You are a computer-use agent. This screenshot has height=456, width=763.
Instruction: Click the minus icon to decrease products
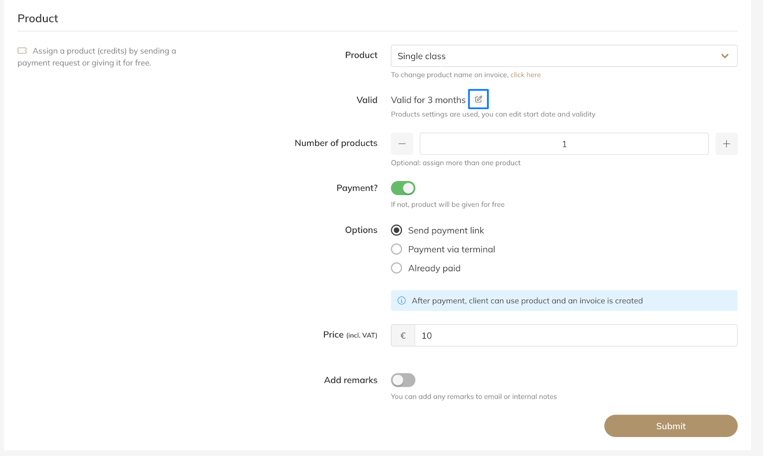[x=402, y=144]
